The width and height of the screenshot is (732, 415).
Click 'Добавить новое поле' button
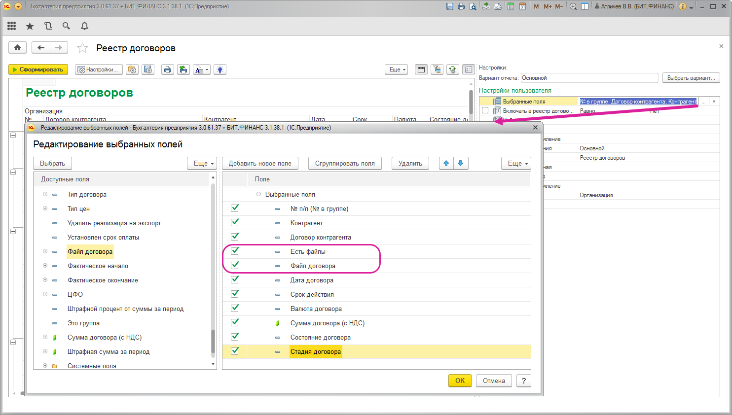tap(260, 163)
